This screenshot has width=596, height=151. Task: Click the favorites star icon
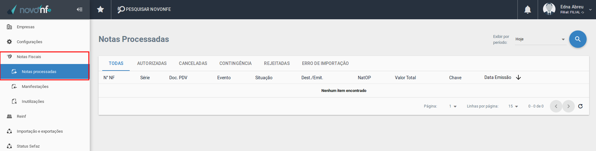pos(100,9)
